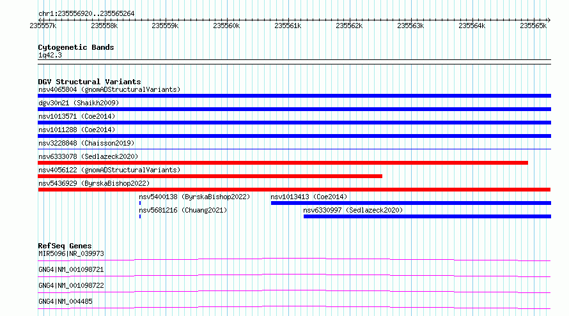
Task: Open variant label nsv6333078 (Sedlazeck2020)
Action: click(88, 156)
